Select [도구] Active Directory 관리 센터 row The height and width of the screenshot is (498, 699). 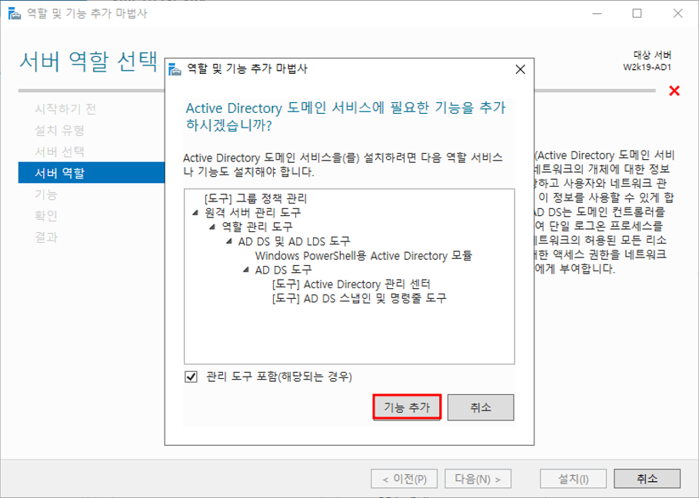tap(351, 284)
